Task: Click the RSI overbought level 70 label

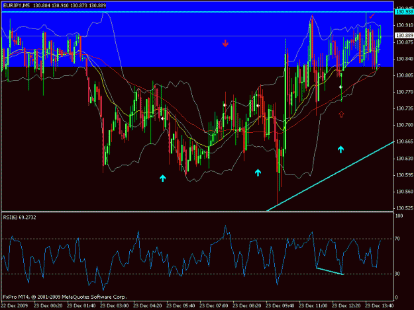Action: click(x=397, y=239)
